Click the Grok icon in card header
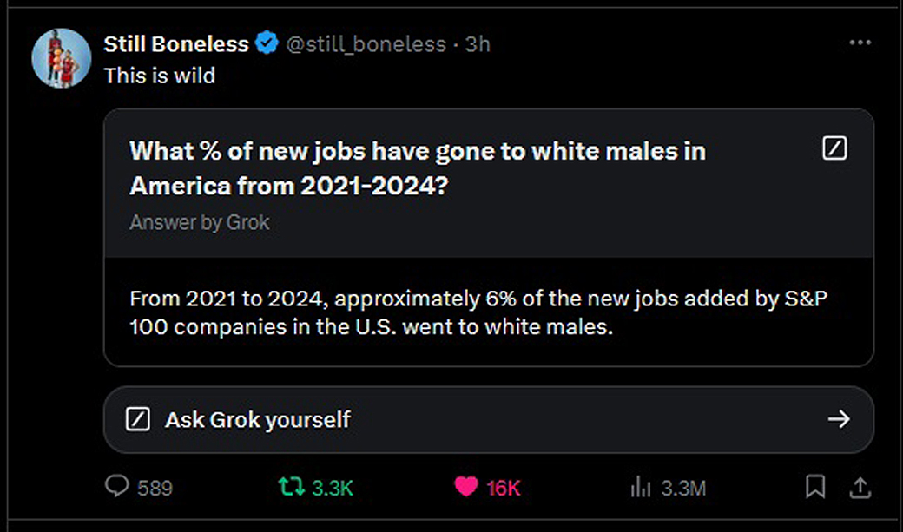The height and width of the screenshot is (532, 903). [x=834, y=149]
